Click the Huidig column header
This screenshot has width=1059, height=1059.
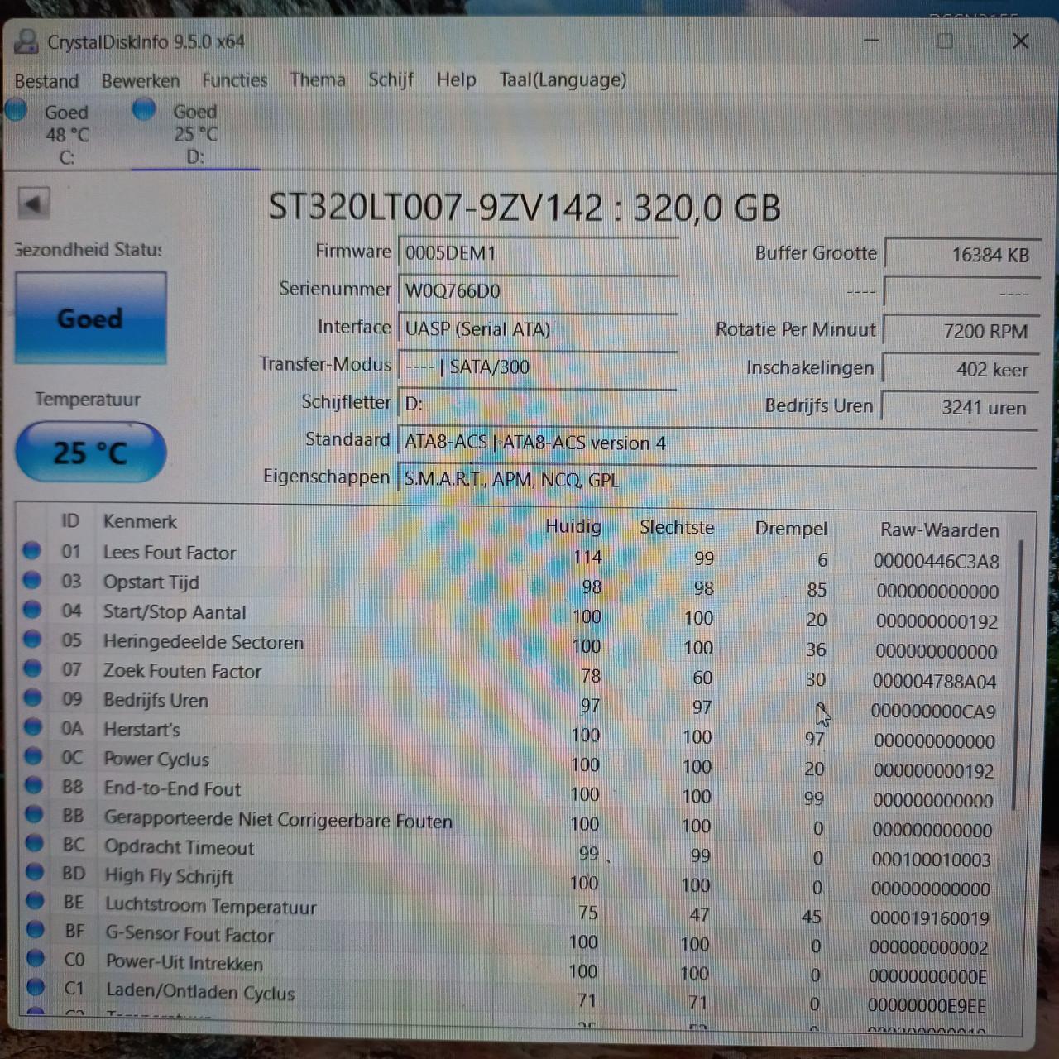coord(573,526)
